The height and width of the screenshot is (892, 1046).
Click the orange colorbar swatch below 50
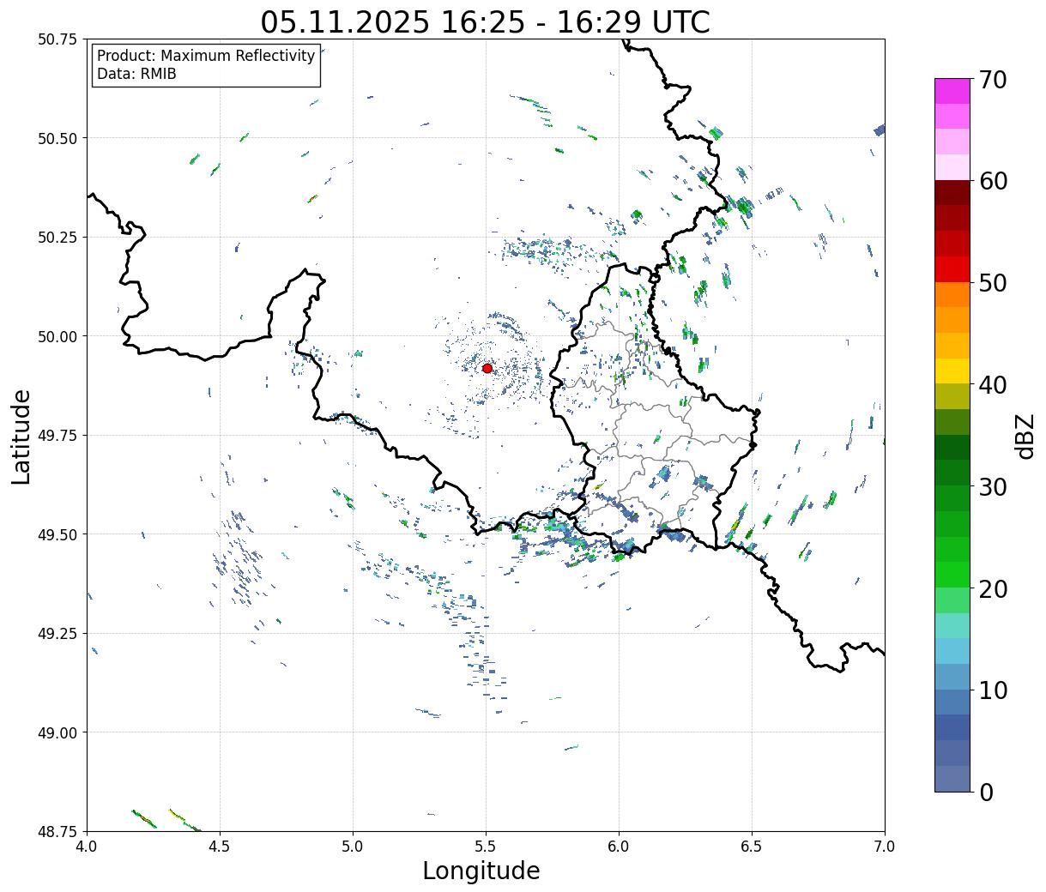pyautogui.click(x=952, y=294)
